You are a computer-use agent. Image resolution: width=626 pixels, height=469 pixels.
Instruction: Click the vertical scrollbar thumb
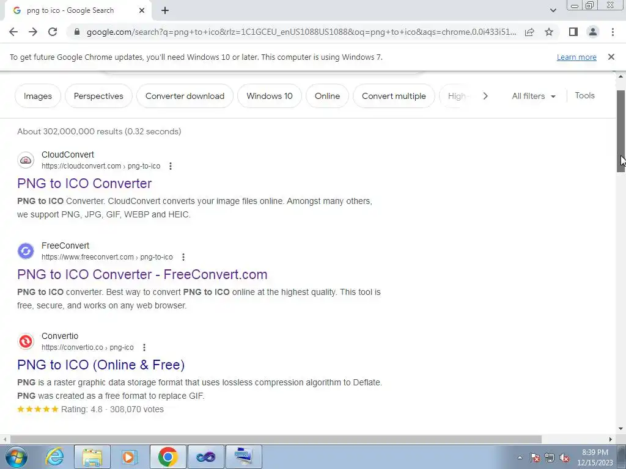(621, 131)
